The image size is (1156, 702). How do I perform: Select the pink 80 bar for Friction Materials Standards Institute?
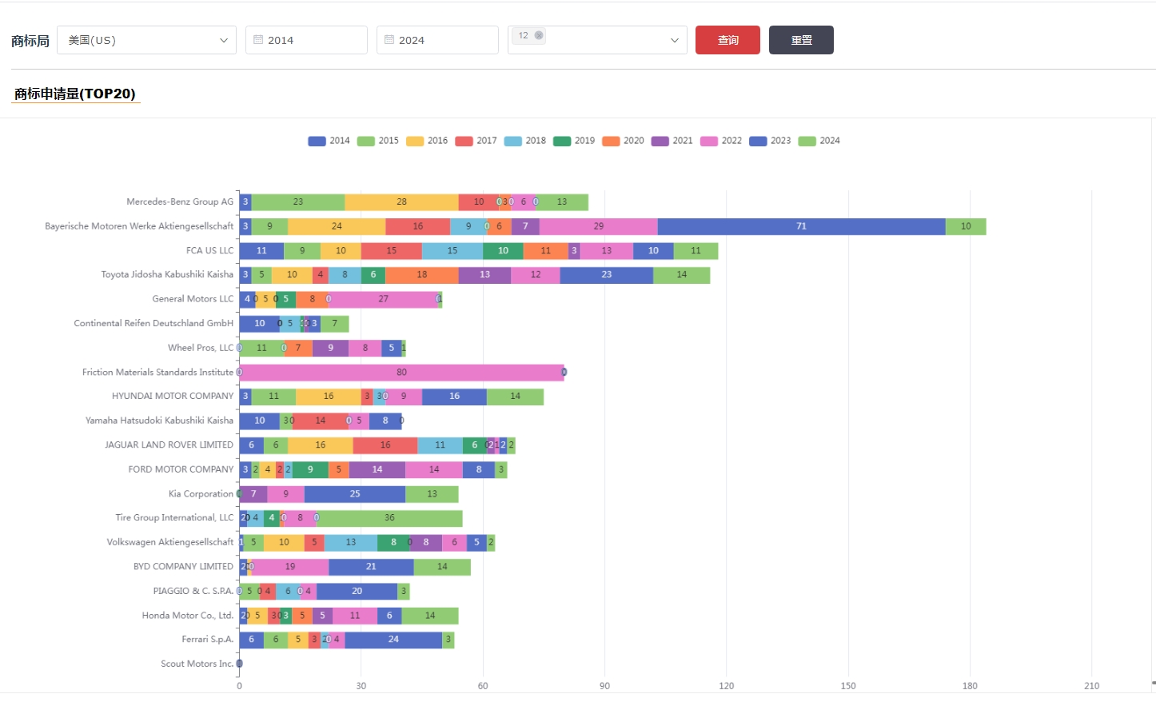[401, 373]
